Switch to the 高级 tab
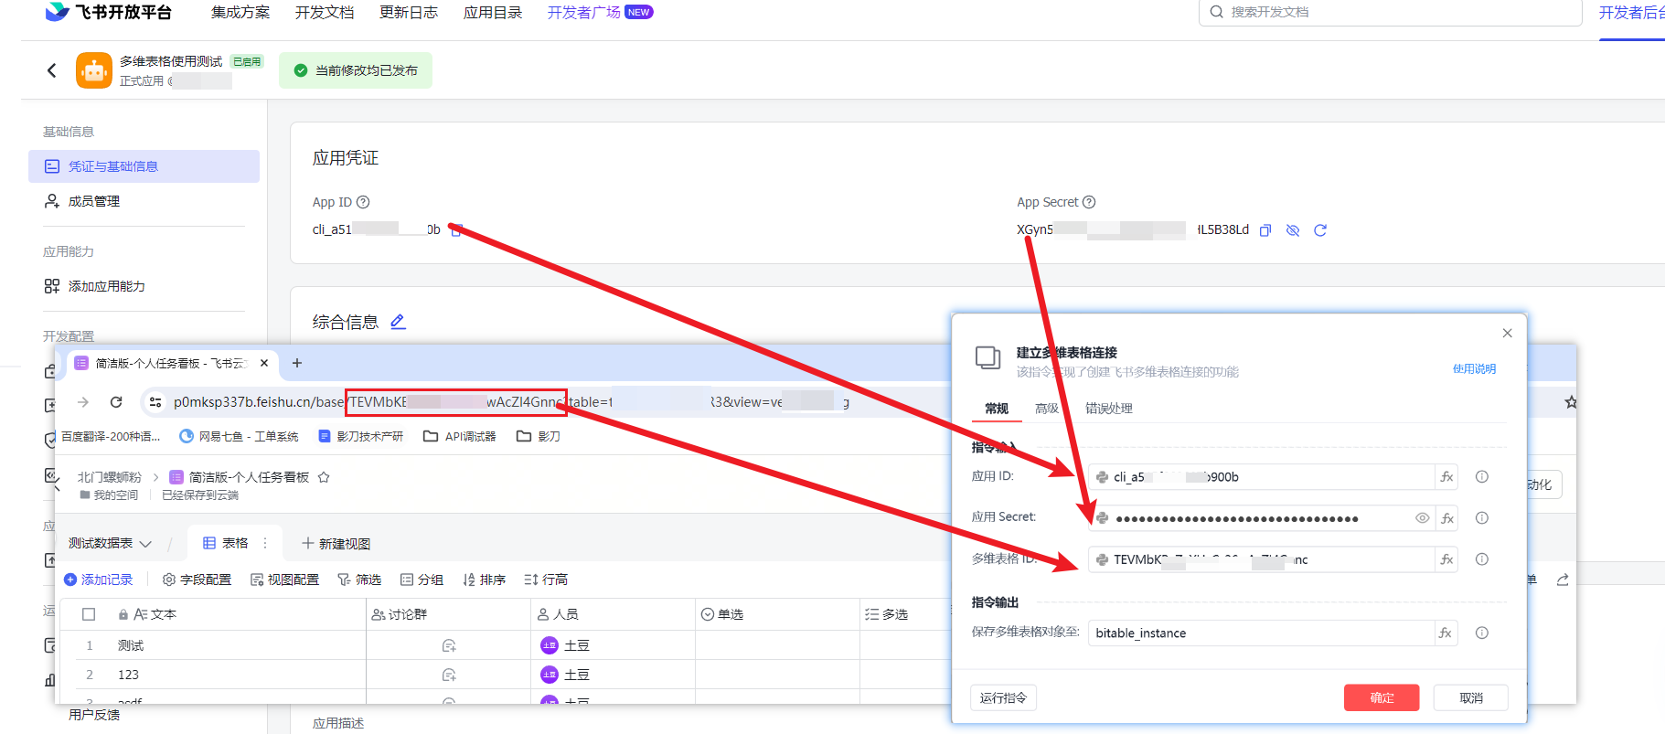The height and width of the screenshot is (734, 1665). (1046, 409)
